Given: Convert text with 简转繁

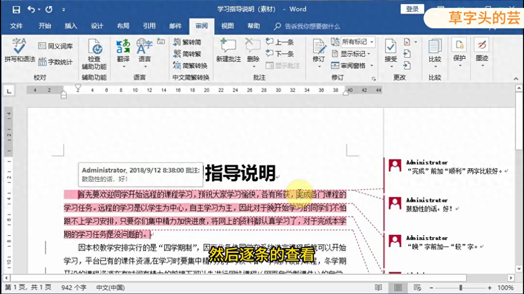Looking at the screenshot, I should [187, 54].
